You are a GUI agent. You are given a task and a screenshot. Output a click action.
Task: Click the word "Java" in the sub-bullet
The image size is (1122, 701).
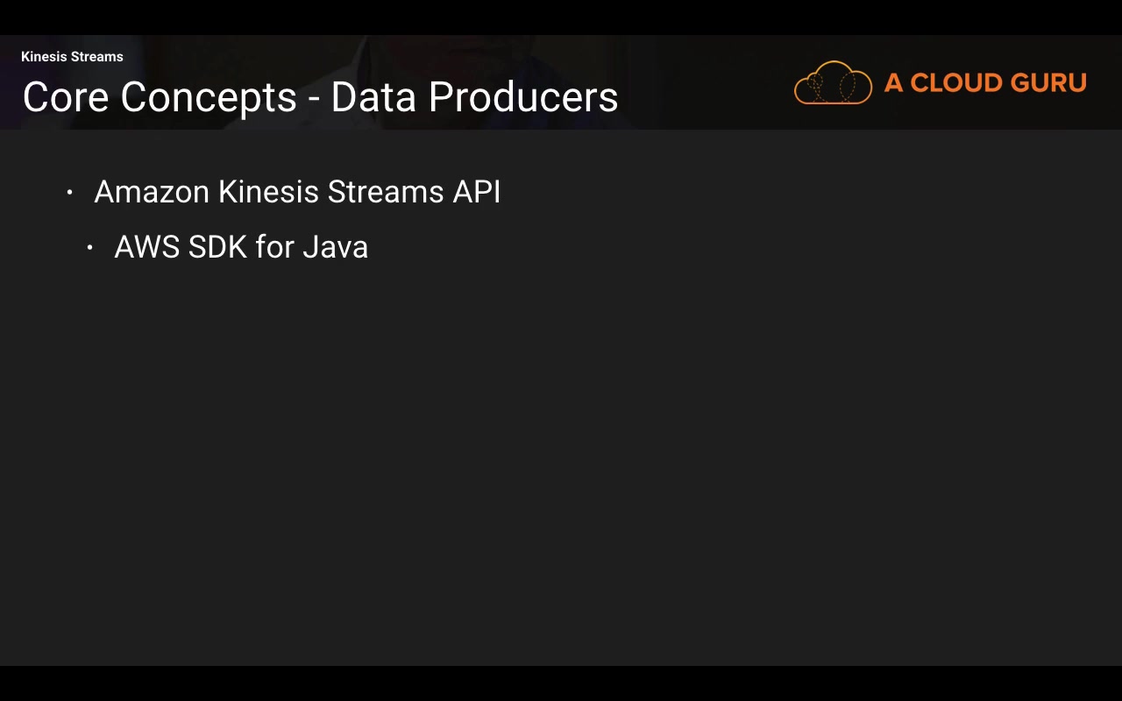pyautogui.click(x=335, y=247)
